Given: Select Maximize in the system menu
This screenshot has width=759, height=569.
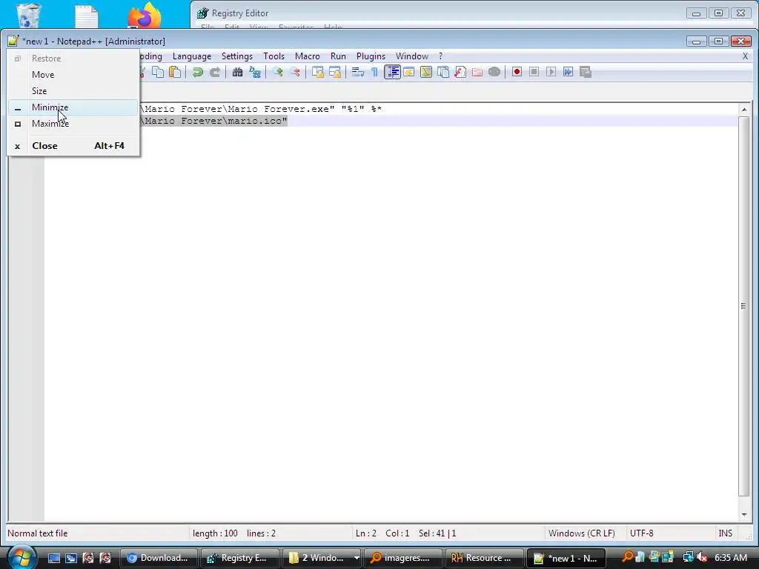Looking at the screenshot, I should (x=73, y=124).
